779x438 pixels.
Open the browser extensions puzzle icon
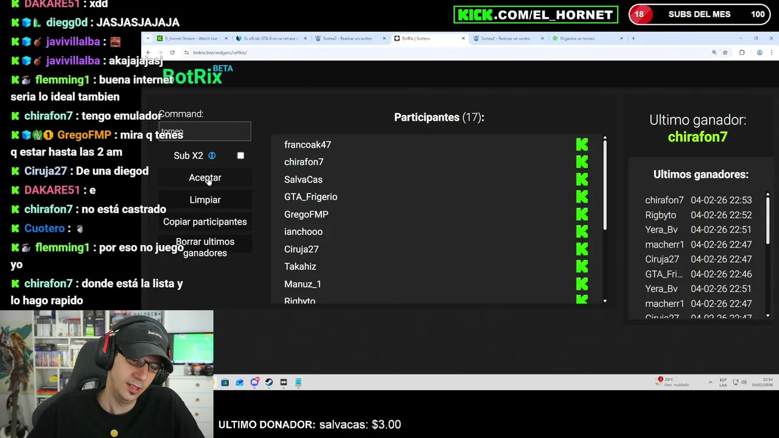[x=742, y=53]
